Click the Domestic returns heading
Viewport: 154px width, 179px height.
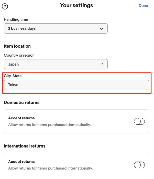pos(22,102)
